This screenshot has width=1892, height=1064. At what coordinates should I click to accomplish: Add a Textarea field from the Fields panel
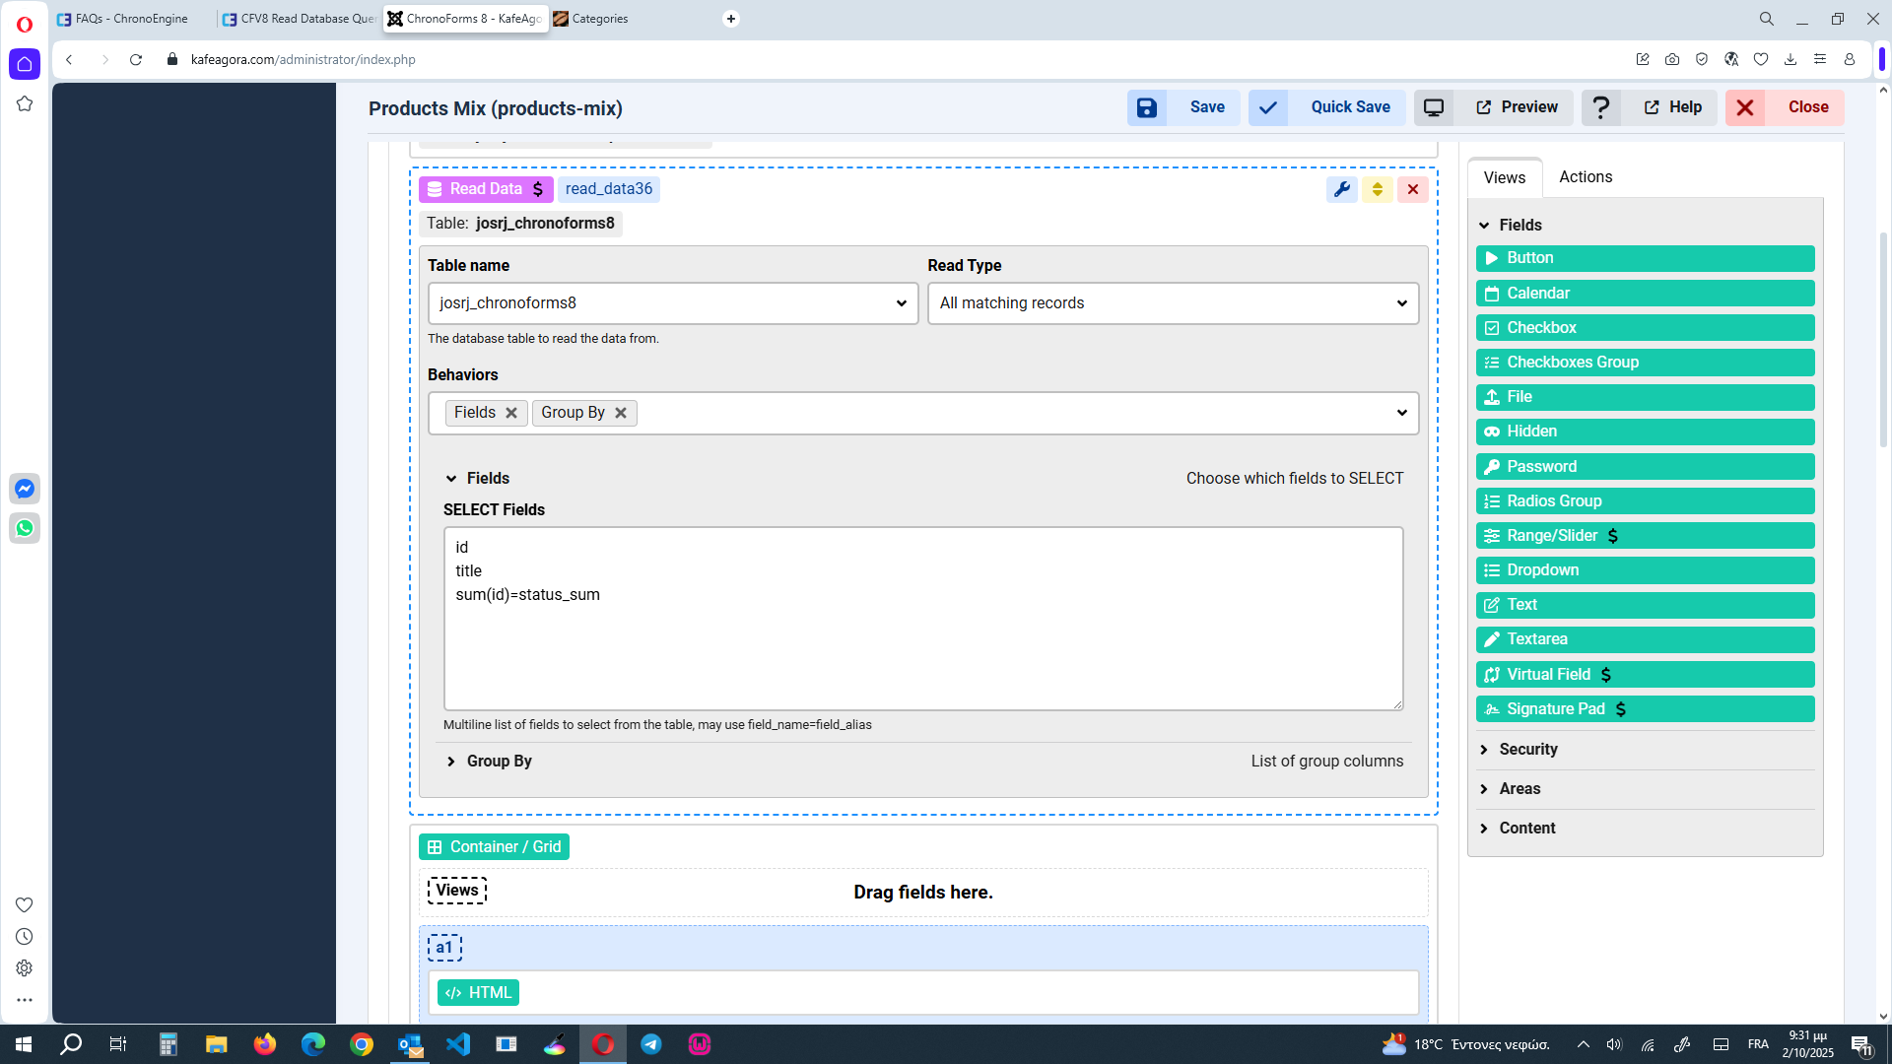1644,638
